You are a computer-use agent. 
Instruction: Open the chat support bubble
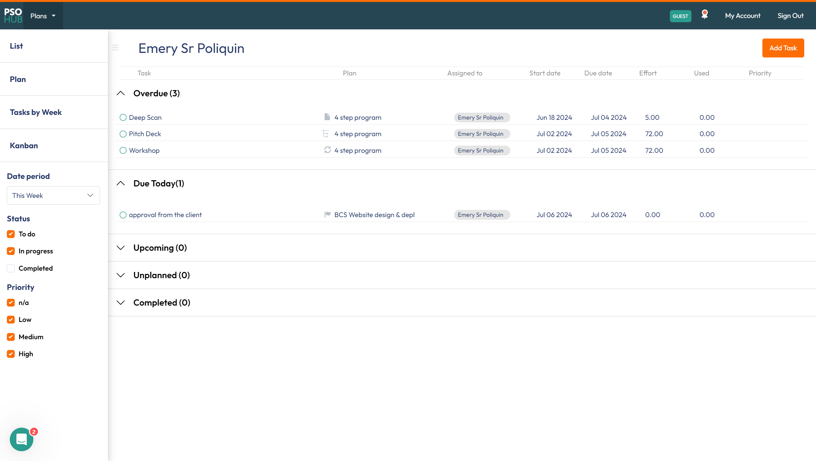pyautogui.click(x=22, y=439)
